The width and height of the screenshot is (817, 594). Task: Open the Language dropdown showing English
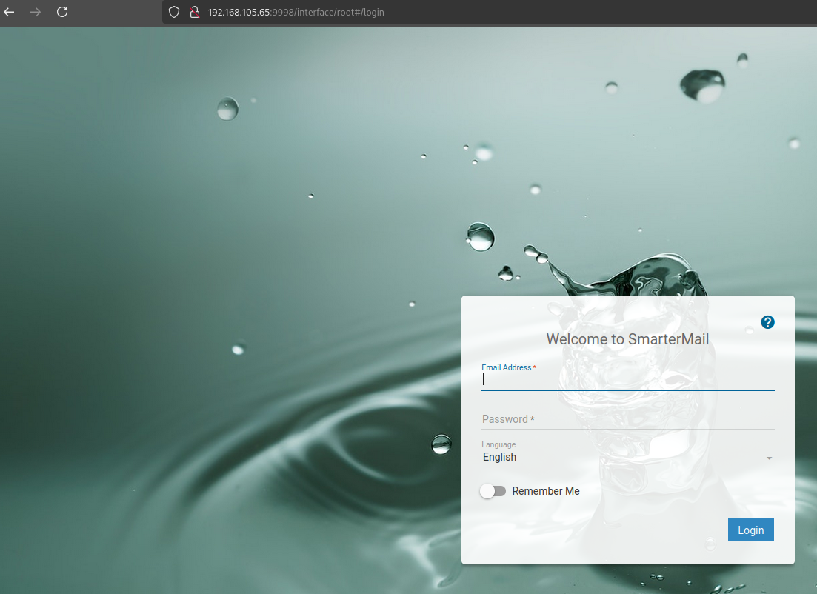628,457
